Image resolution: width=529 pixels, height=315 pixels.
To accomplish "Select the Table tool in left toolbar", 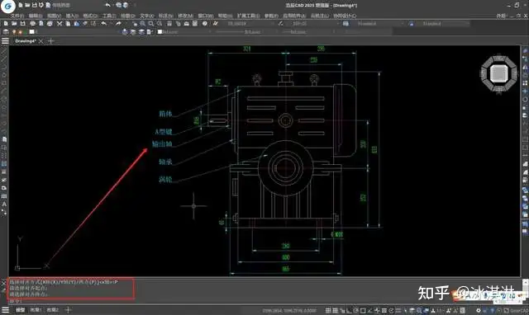I will coord(4,196).
